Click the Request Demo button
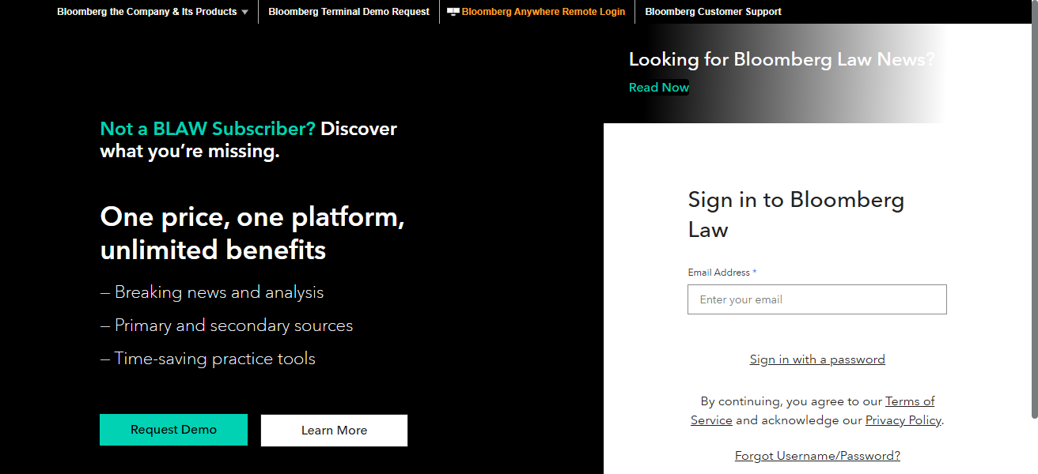The image size is (1038, 474). (x=173, y=430)
